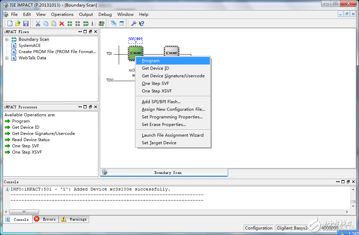Select the xc3s100e device in the chain
This screenshot has height=235, width=359.
(x=135, y=53)
